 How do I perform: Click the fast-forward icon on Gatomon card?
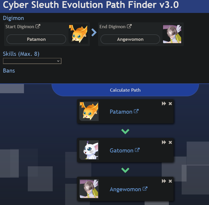point(164,142)
